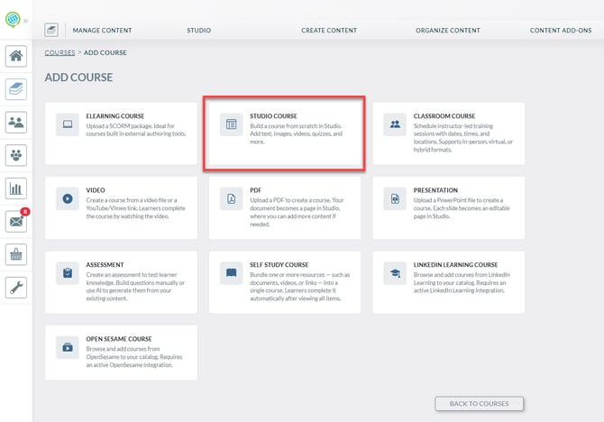The image size is (604, 422).
Task: Click the globe logo icon
Action: pos(13,19)
